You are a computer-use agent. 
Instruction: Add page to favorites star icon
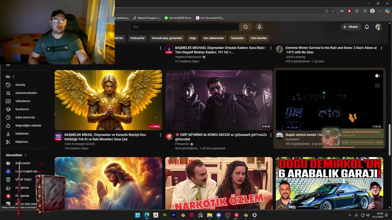(x=333, y=11)
